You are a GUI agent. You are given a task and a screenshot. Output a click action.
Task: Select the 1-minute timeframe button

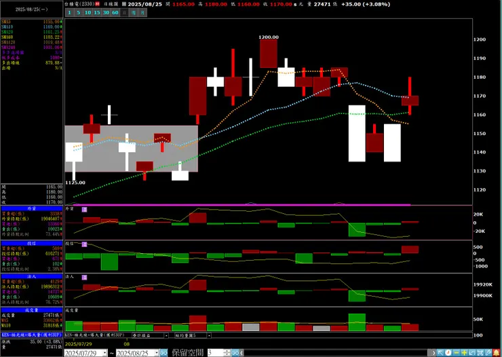click(x=69, y=13)
